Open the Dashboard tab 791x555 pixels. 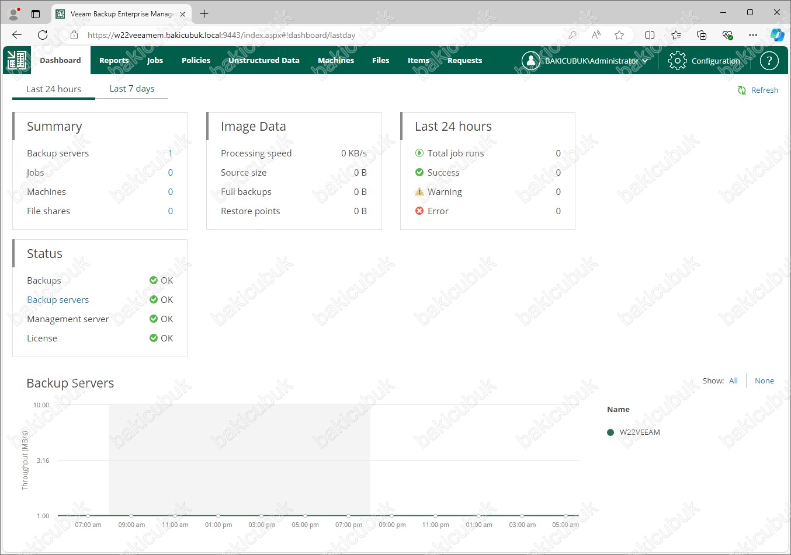pos(60,60)
